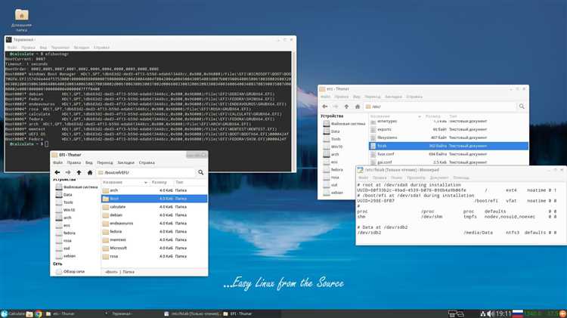Sort by Размер column in EFI Thunar

point(161,182)
